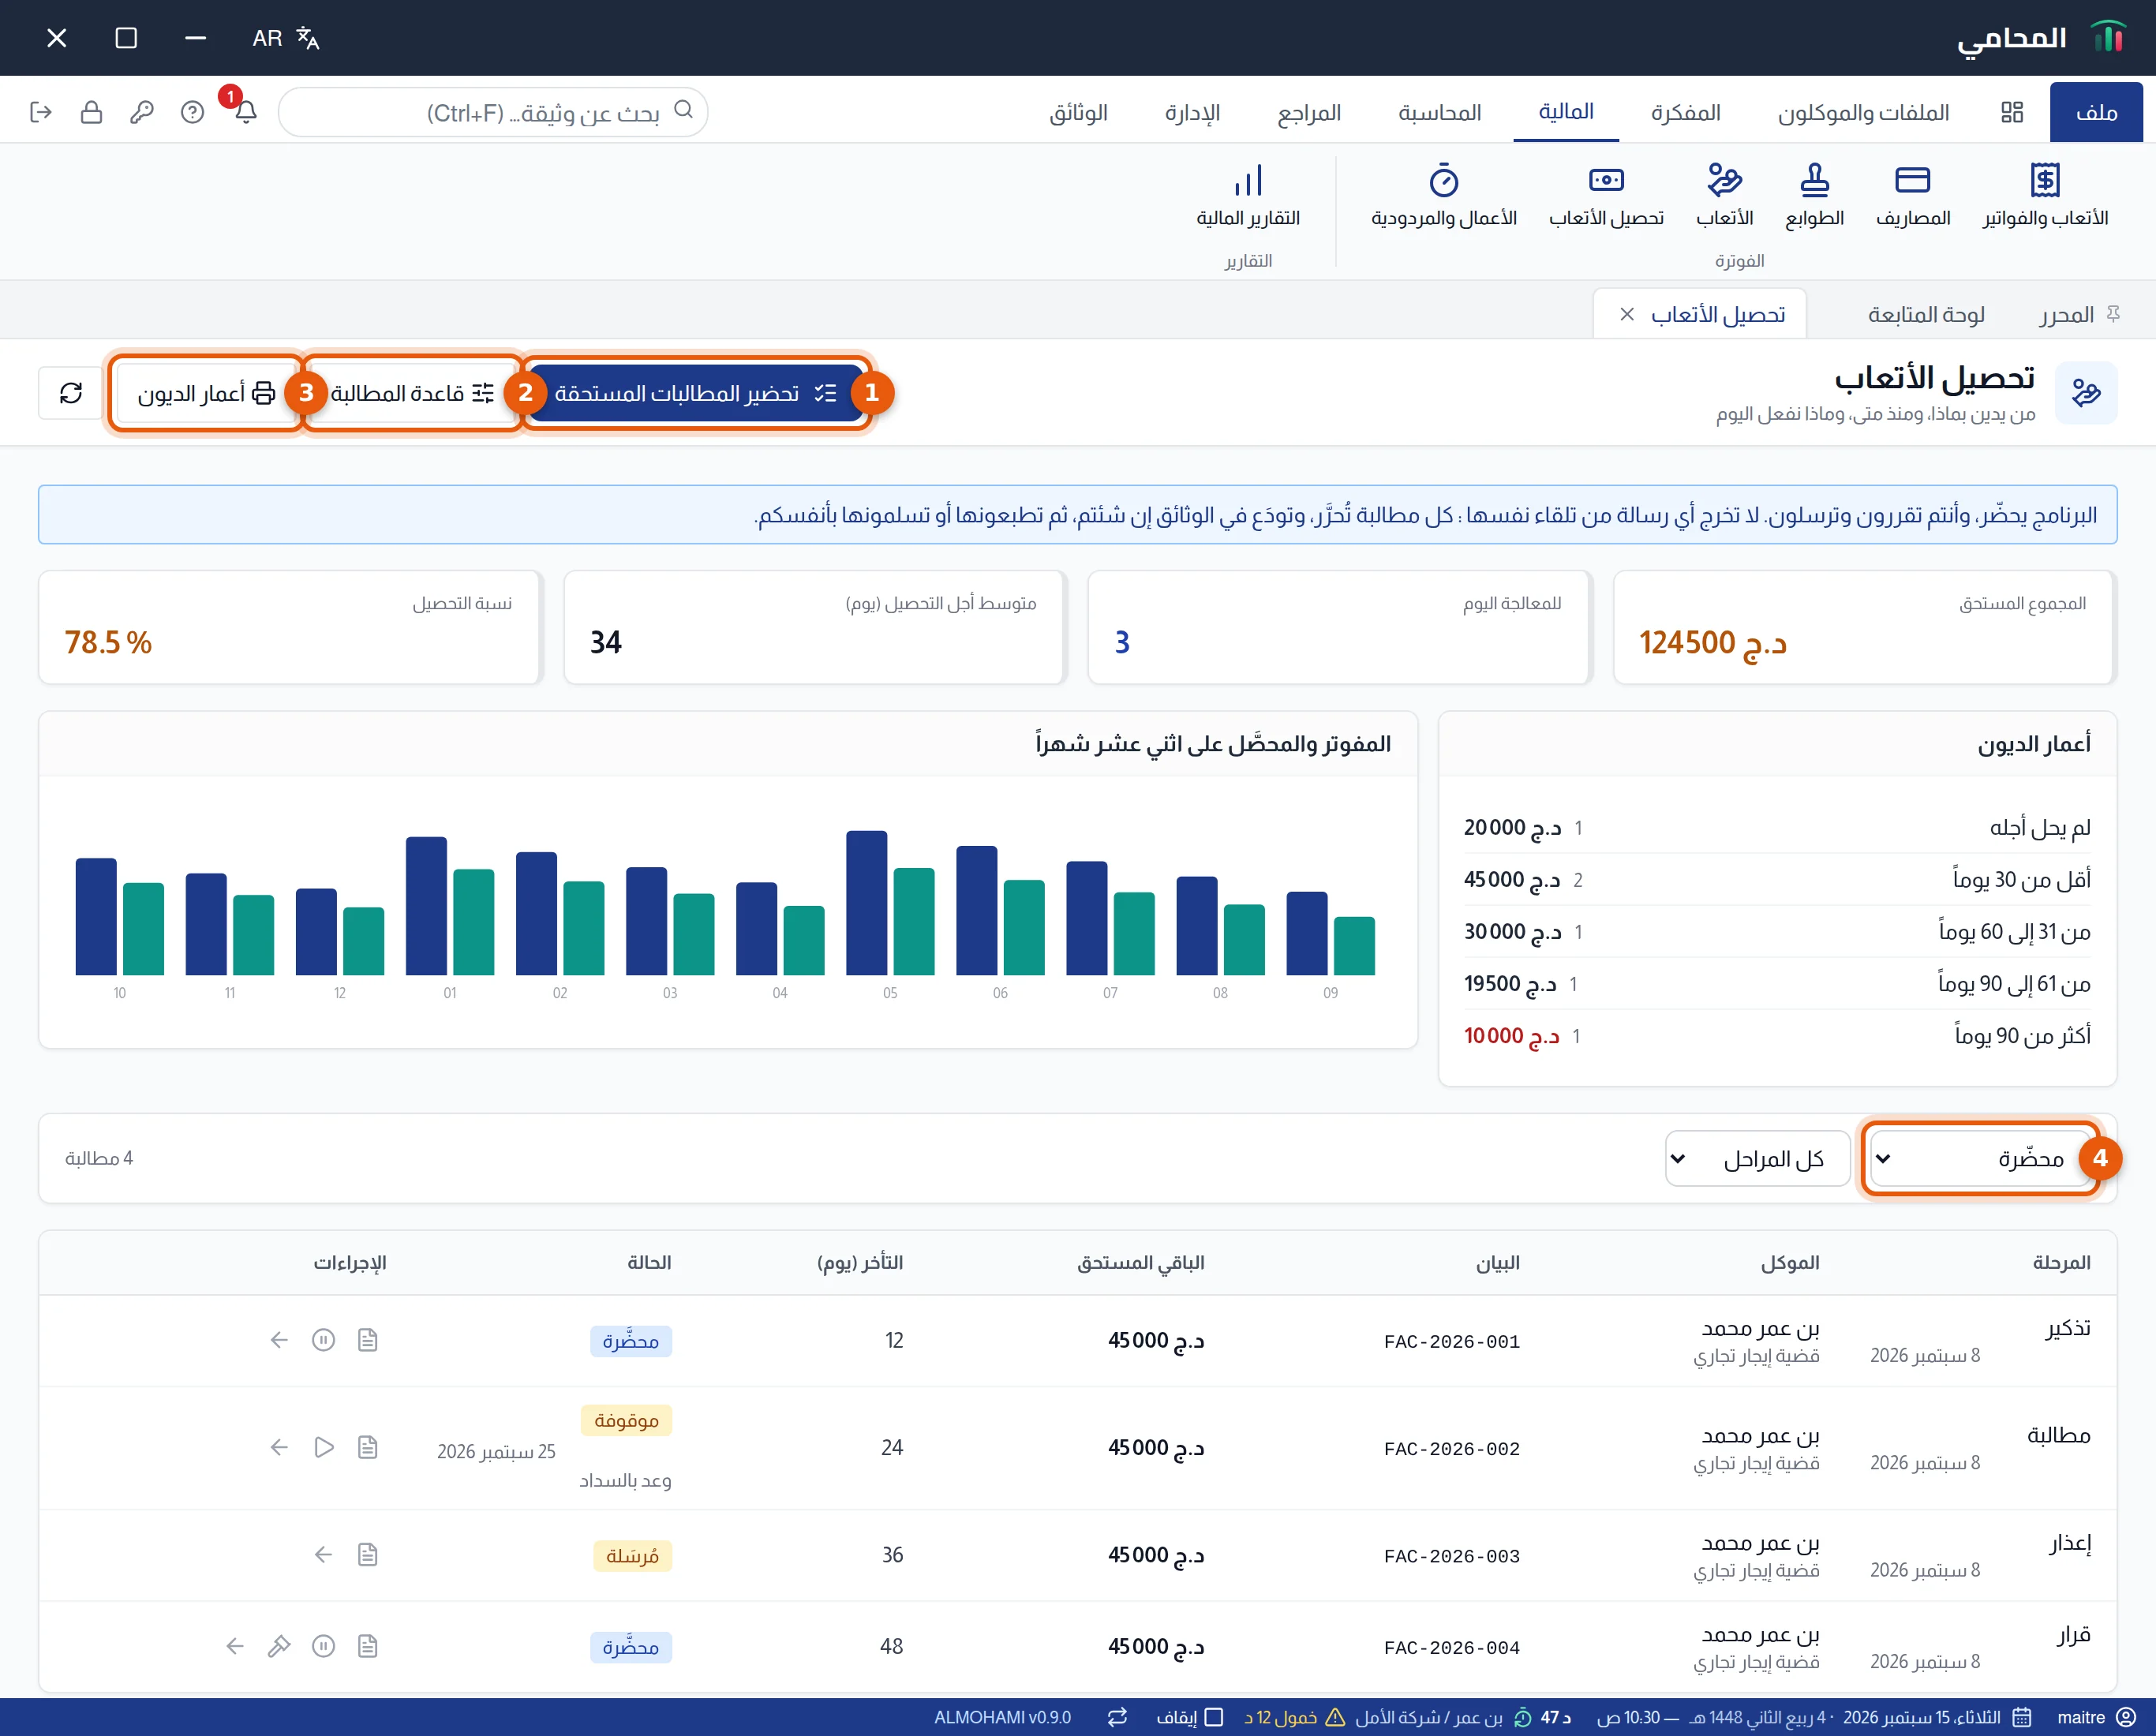
Task: Switch to the لوحة المتابعة document tab
Action: pos(1926,315)
